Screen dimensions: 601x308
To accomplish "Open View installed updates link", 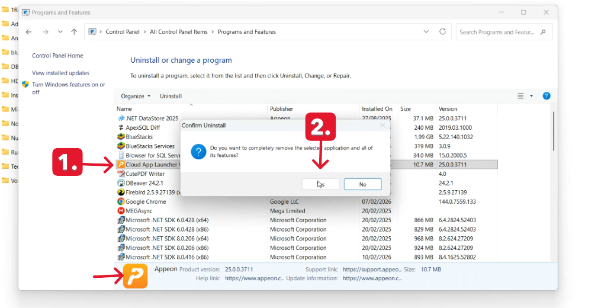I will (60, 73).
